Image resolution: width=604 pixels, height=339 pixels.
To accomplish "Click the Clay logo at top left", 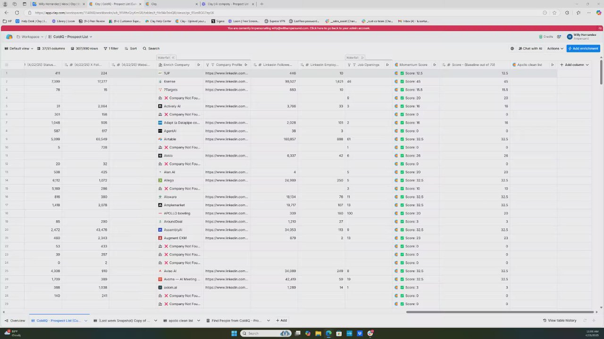I will tap(9, 37).
